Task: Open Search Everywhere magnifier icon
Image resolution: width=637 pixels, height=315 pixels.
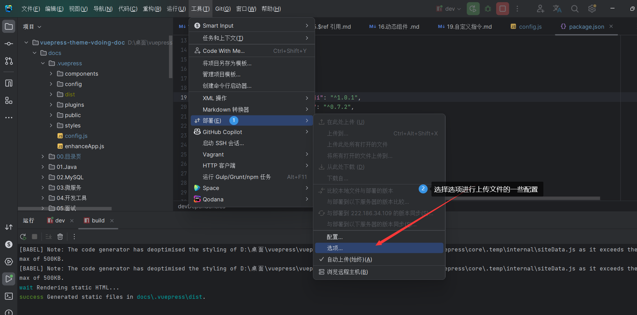Action: point(574,9)
